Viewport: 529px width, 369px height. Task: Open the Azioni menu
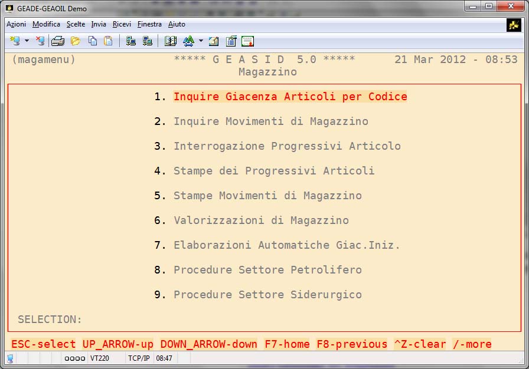16,24
